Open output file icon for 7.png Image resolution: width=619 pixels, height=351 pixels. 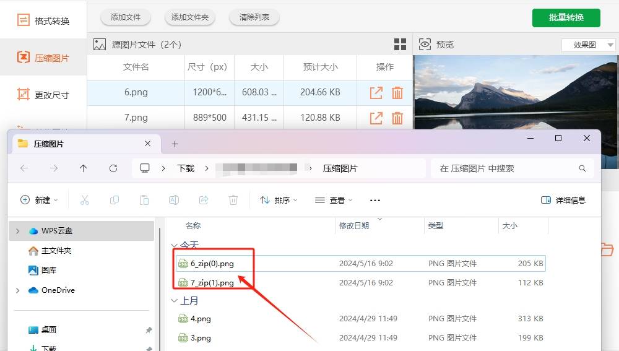point(376,118)
